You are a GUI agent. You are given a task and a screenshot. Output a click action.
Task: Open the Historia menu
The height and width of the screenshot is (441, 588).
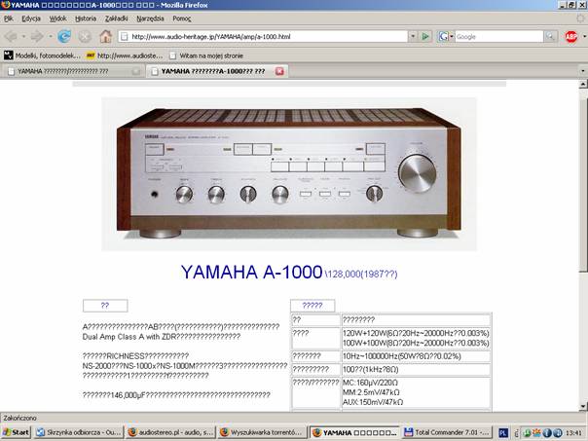[86, 18]
